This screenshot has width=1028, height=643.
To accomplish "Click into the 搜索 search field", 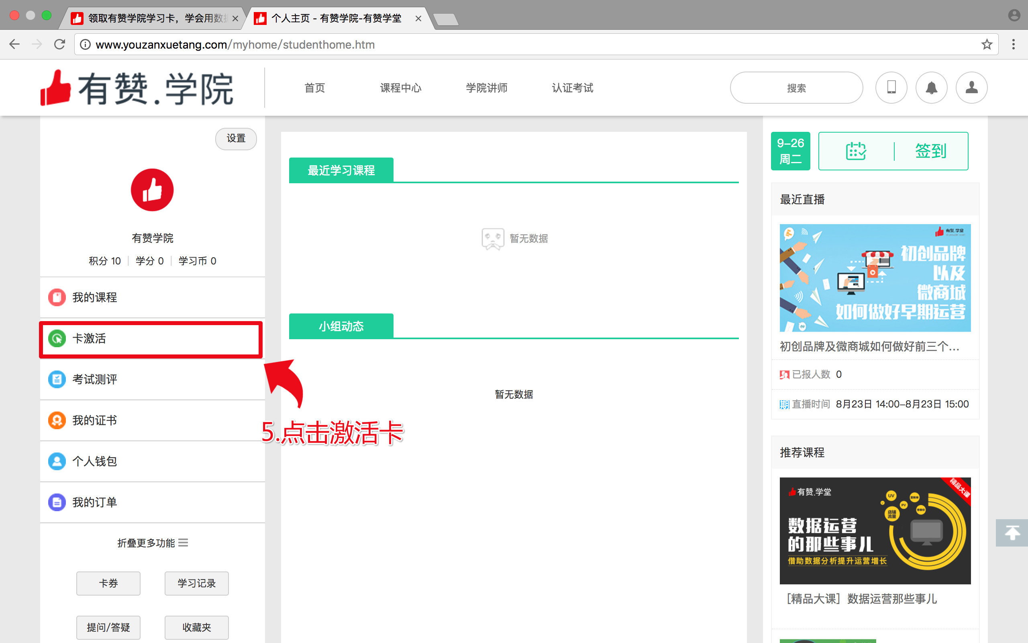I will pos(796,88).
